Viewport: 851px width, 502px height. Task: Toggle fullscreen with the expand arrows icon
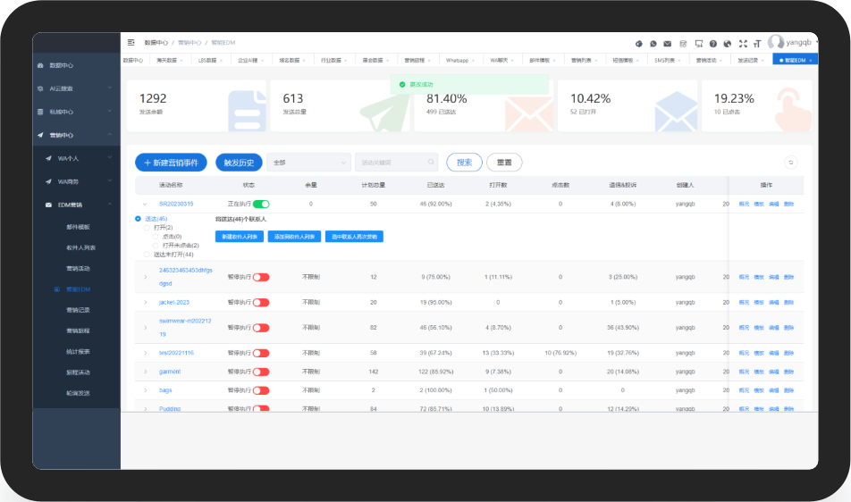743,44
